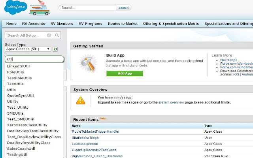
Task: Click the User type cell
Action: [x=208, y=138]
